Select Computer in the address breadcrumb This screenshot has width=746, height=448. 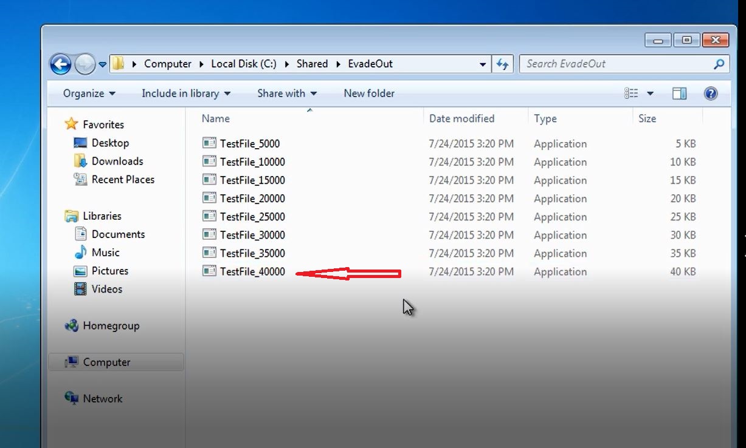168,64
